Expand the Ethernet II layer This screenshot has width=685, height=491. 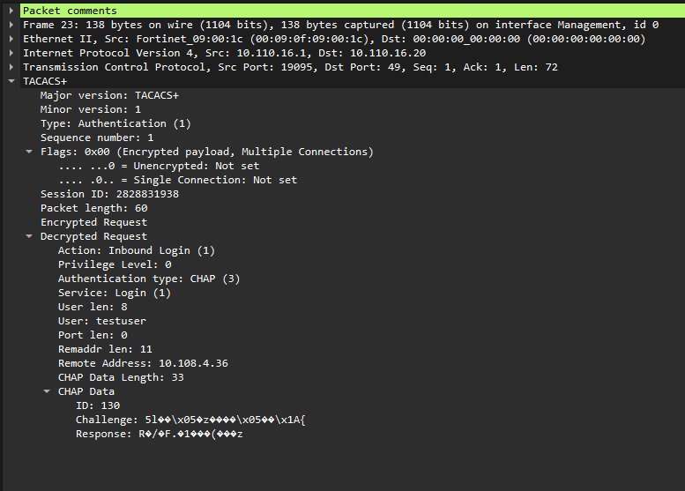point(11,39)
